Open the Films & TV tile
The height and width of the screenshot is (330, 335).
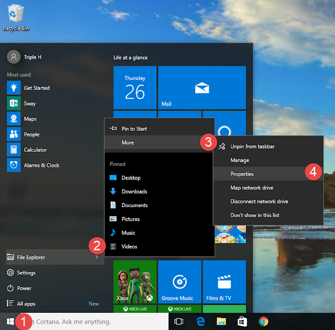click(x=225, y=282)
